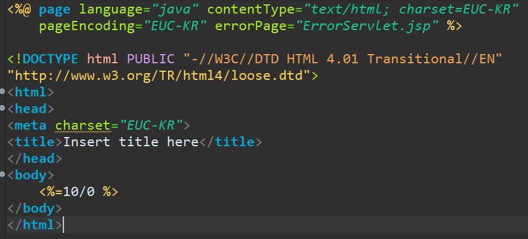
Task: Click the meta tag name
Action: click(31, 125)
